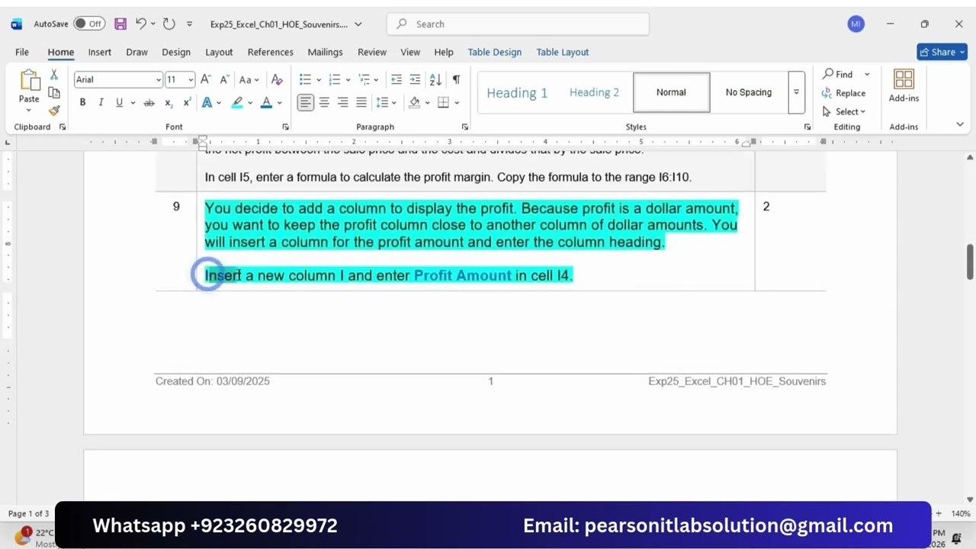Apply the text highlight color
976x549 pixels.
237,102
